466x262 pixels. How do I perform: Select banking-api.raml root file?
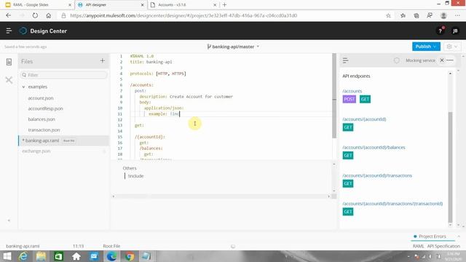click(64, 140)
